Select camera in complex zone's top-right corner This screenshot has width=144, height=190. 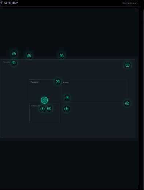(128, 65)
